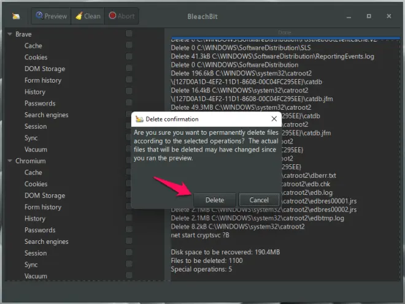Click the SoftwareDistribution\SLS delete line

coord(241,48)
